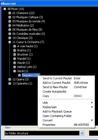
Task: Open the view mode dropdown arrow
Action: (82, 133)
